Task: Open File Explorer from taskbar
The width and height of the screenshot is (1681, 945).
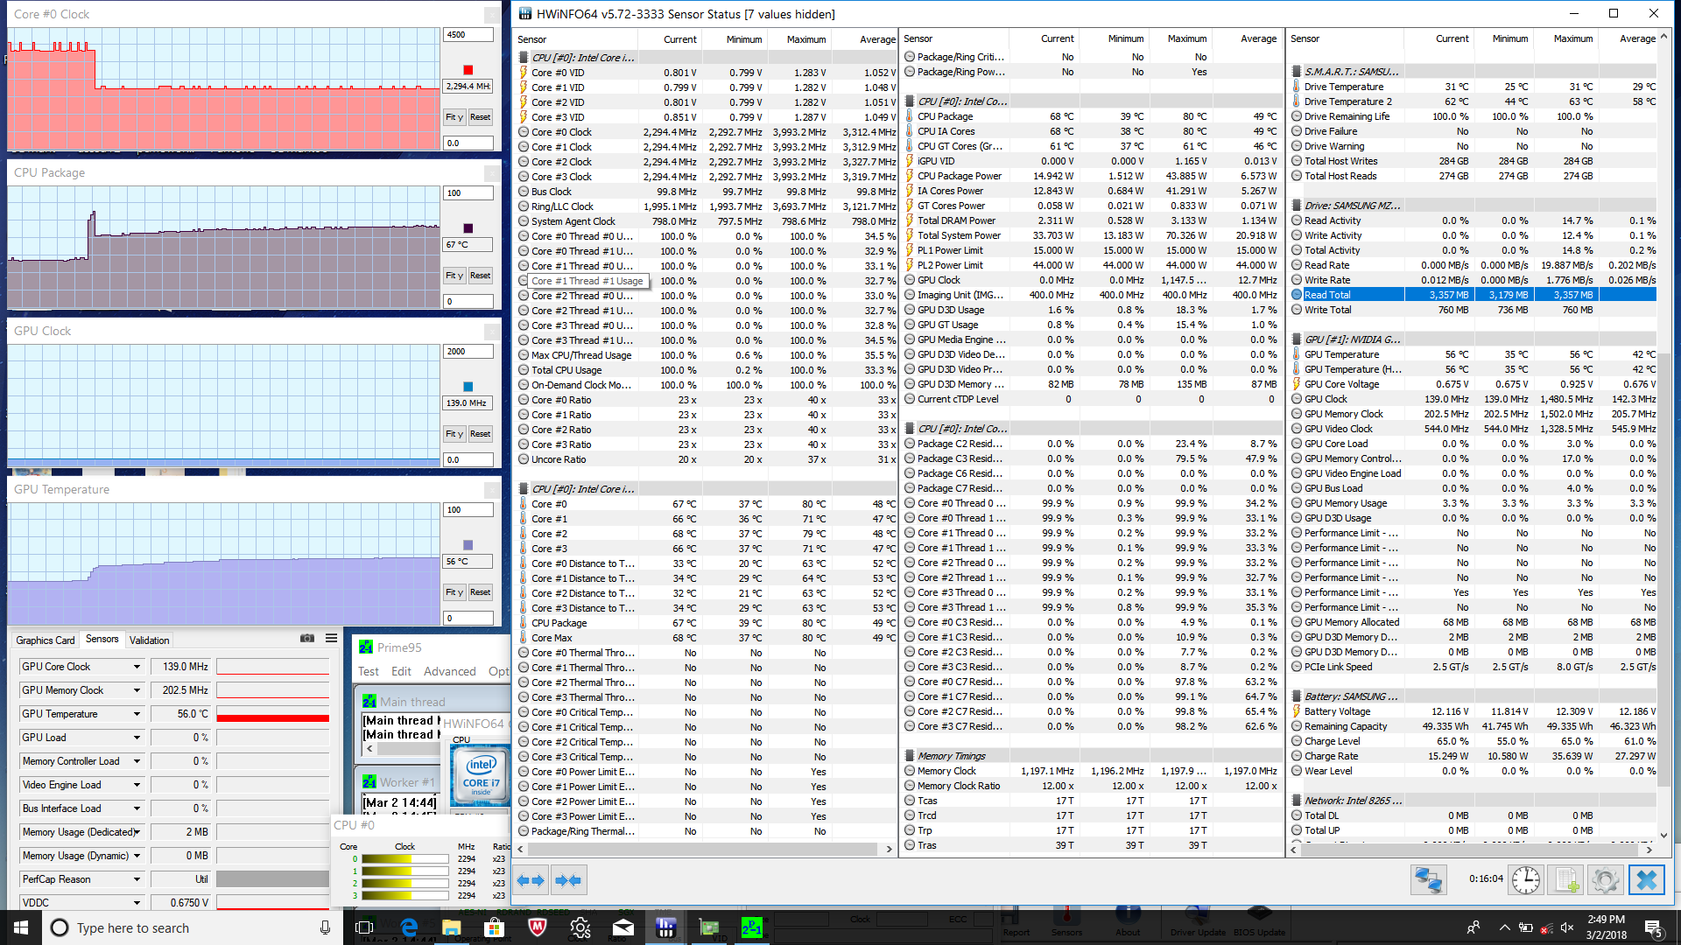Action: [451, 927]
